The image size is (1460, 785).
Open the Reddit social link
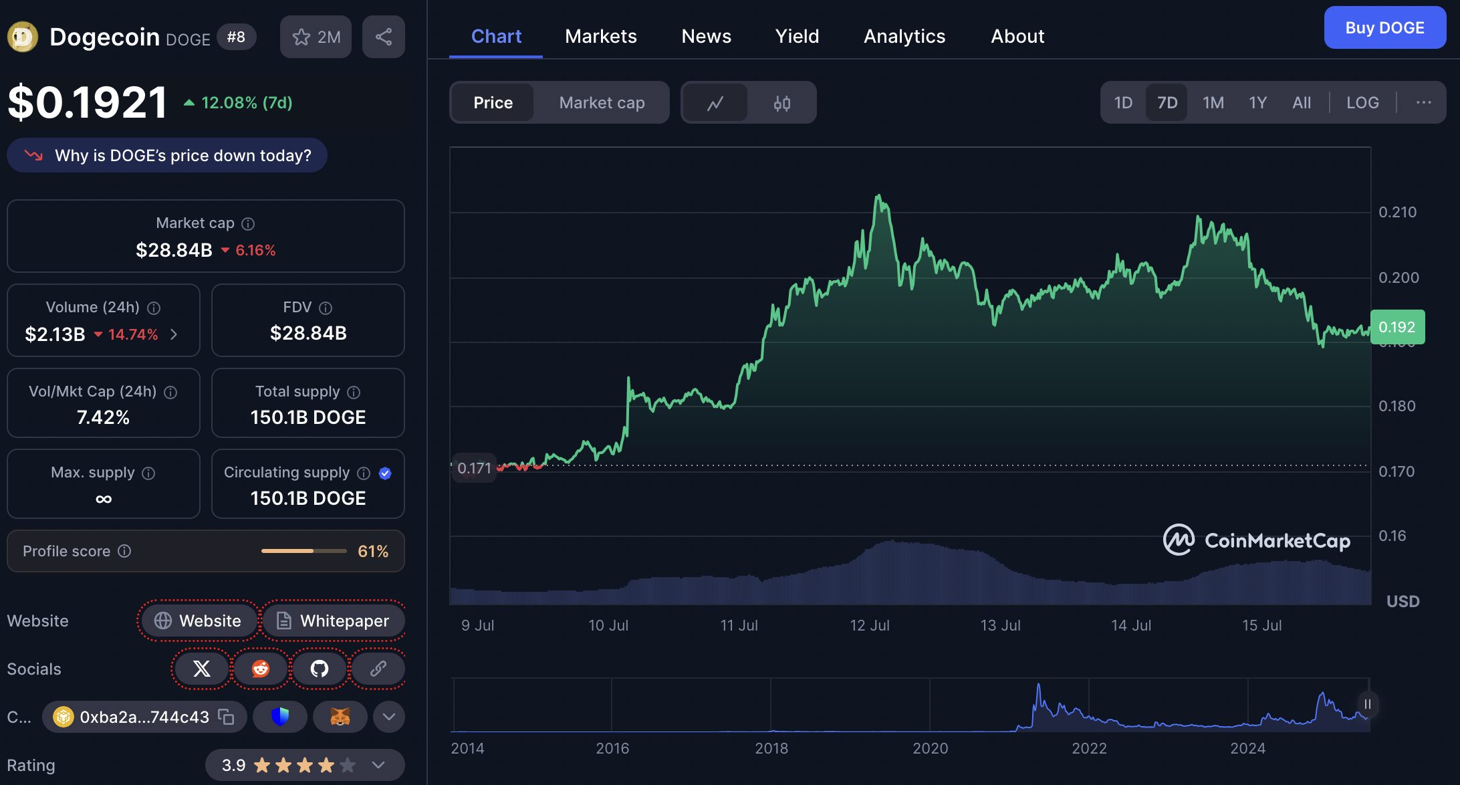pyautogui.click(x=261, y=669)
